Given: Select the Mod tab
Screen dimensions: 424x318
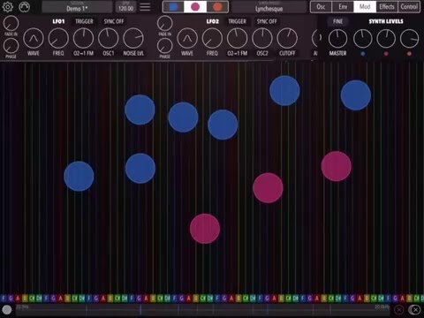Looking at the screenshot, I should (x=365, y=7).
